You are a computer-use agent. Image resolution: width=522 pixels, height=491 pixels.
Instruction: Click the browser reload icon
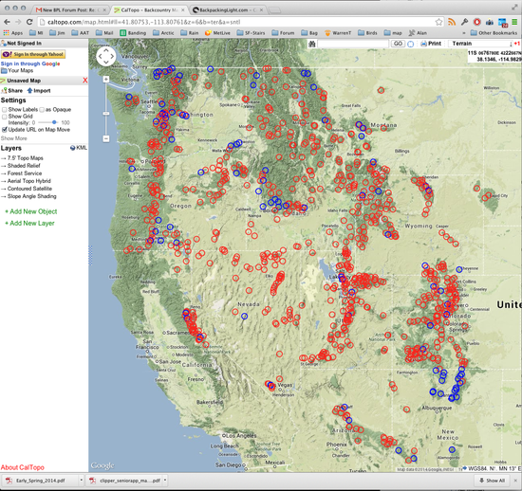point(29,22)
